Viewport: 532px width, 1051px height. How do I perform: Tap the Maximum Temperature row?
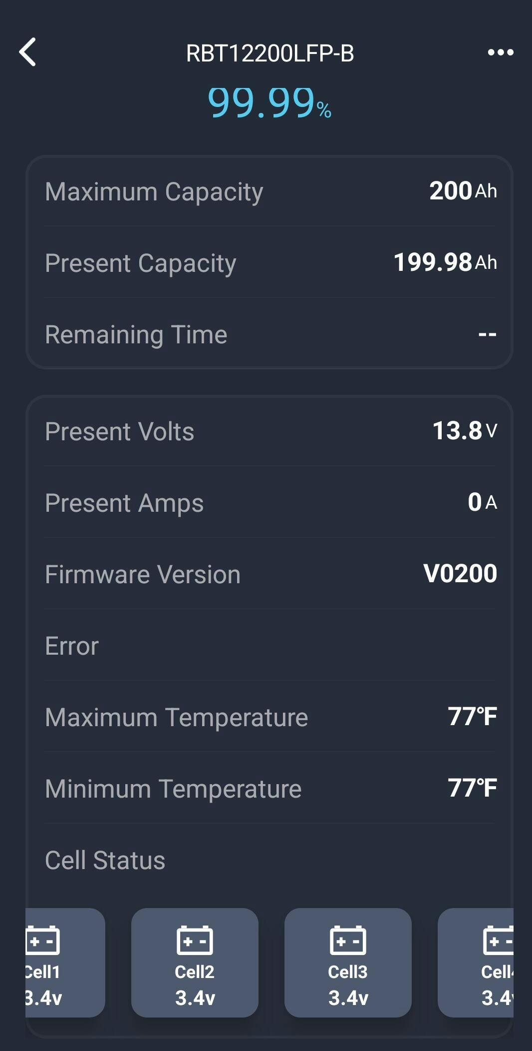point(269,717)
